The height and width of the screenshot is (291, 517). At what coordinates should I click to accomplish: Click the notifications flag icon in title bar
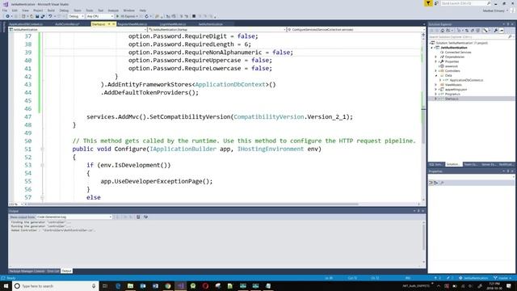click(428, 3)
